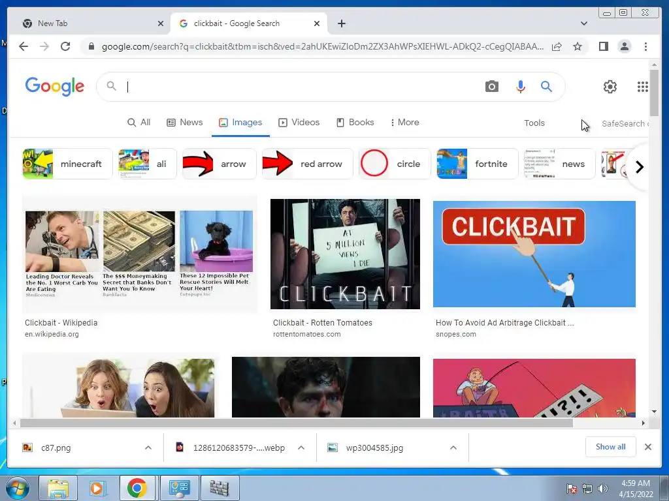The width and height of the screenshot is (669, 501).
Task: Bookmark the page with the star icon
Action: (x=578, y=46)
